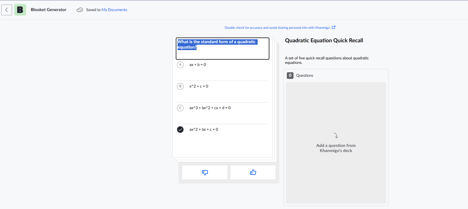Click the cloud saved-status icon
468x209 pixels.
(x=80, y=10)
